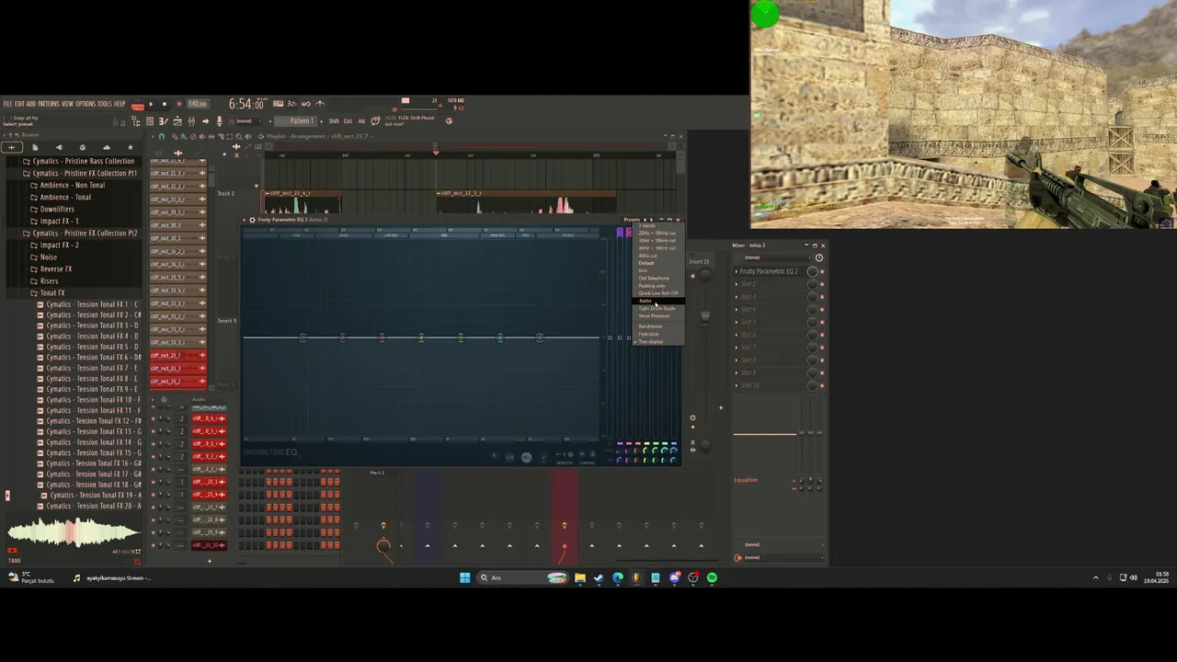Click channel button cliff_23_10

click(x=210, y=545)
